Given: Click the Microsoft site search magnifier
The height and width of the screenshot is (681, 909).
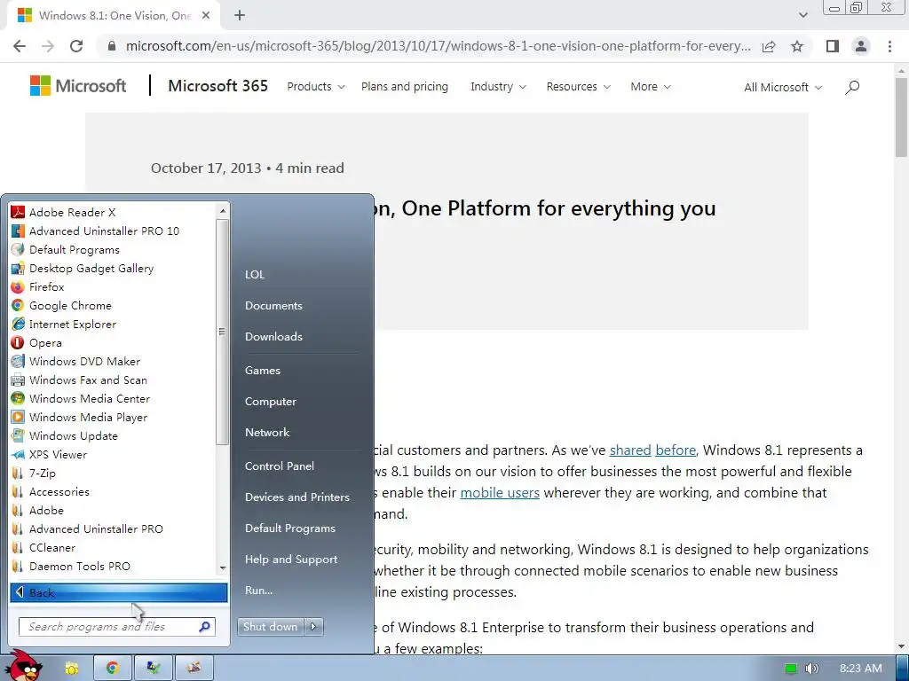Looking at the screenshot, I should point(851,88).
